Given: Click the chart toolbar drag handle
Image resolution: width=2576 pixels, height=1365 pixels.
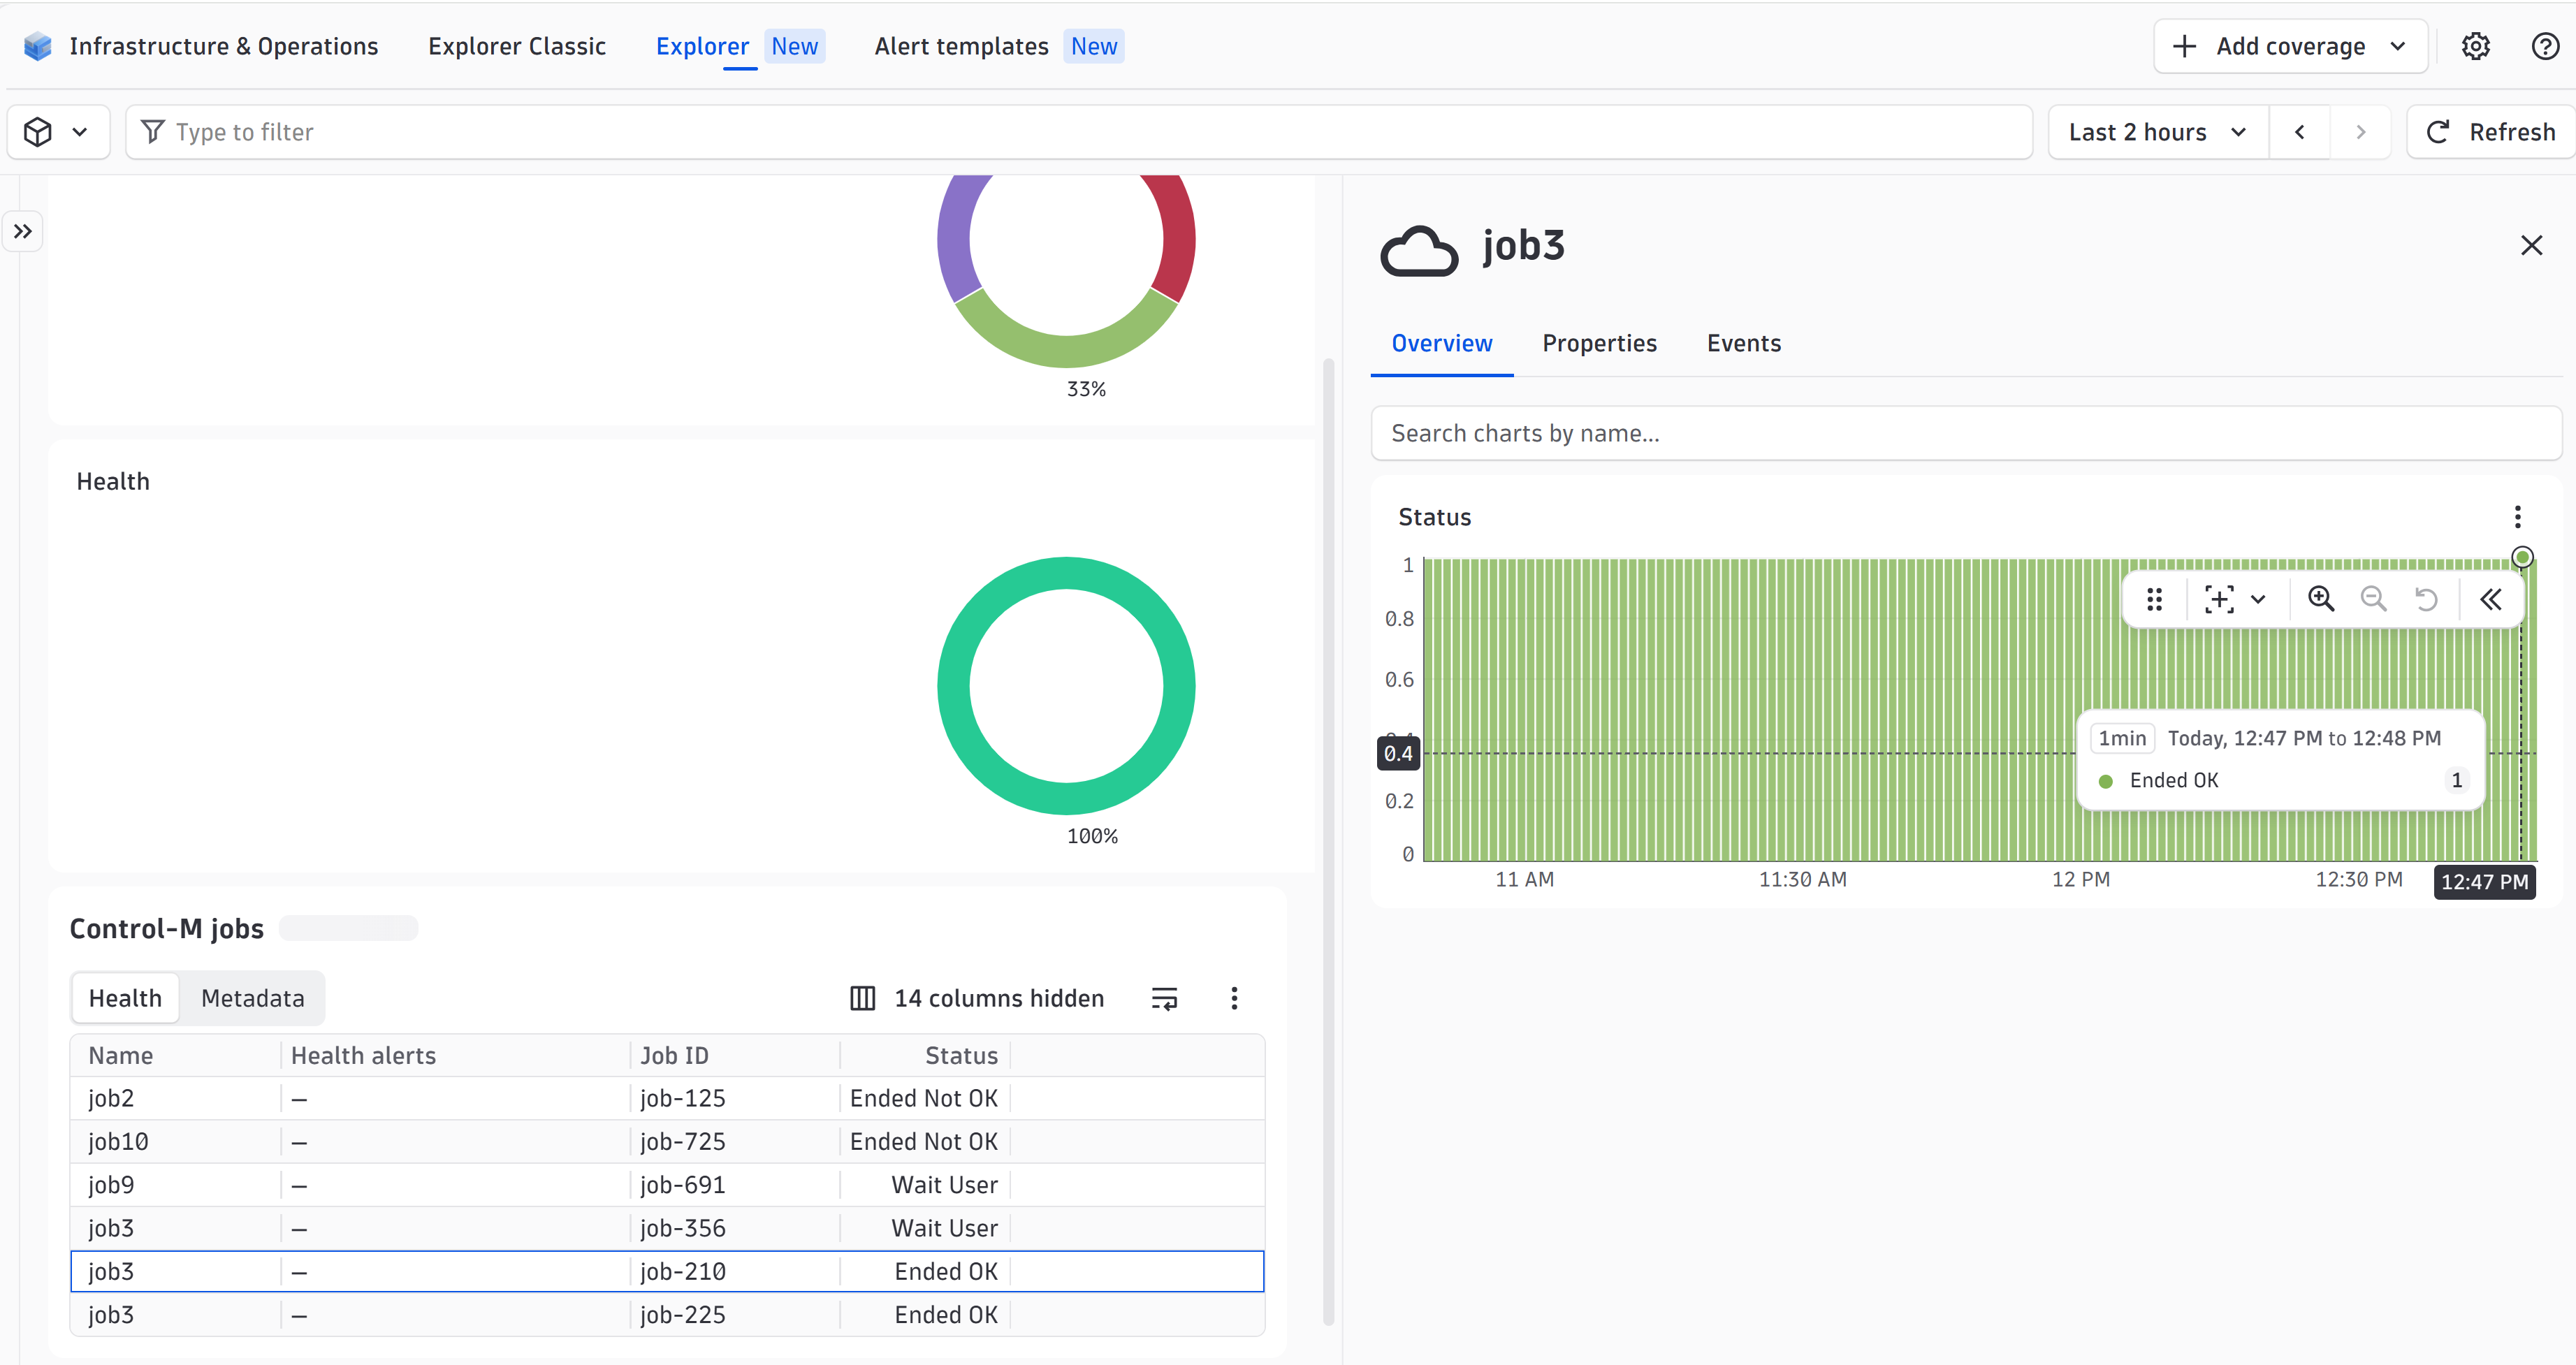Looking at the screenshot, I should pos(2154,599).
